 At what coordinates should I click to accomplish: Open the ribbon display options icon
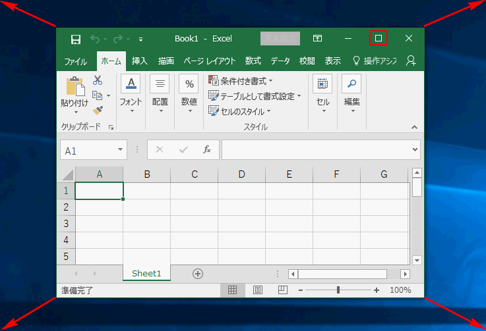click(317, 39)
